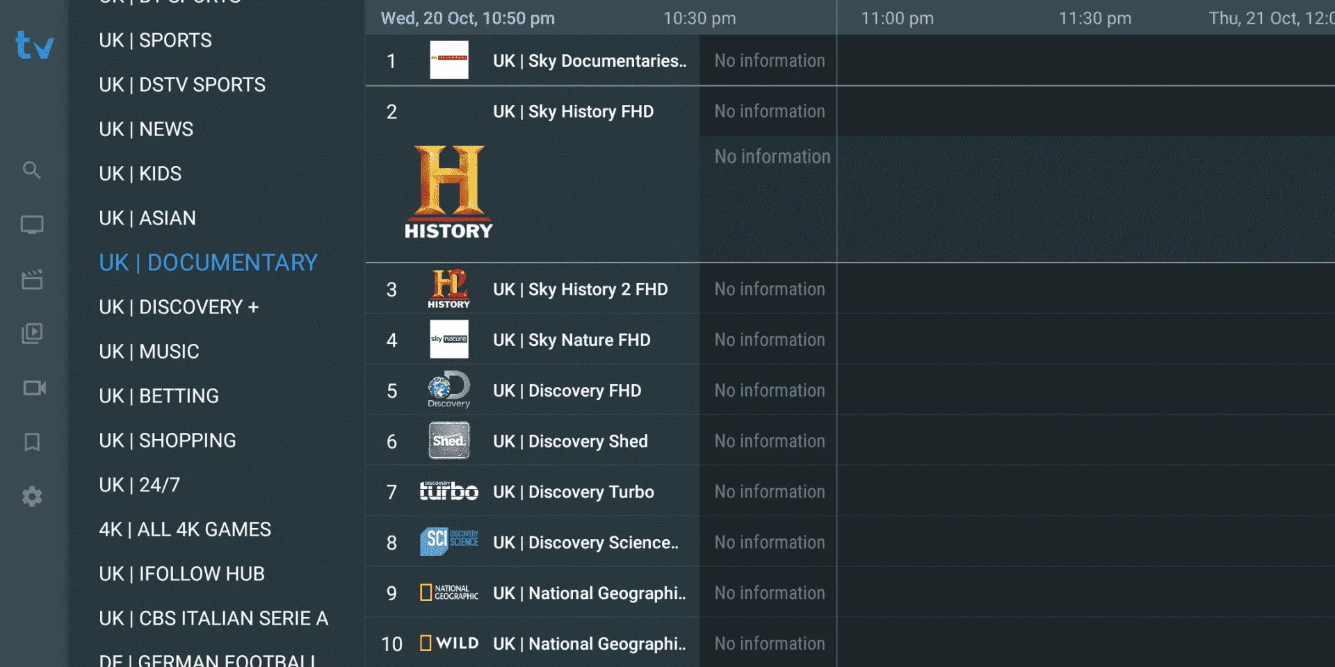The width and height of the screenshot is (1335, 667).
Task: Select the UK | 24/7 category
Action: (139, 485)
